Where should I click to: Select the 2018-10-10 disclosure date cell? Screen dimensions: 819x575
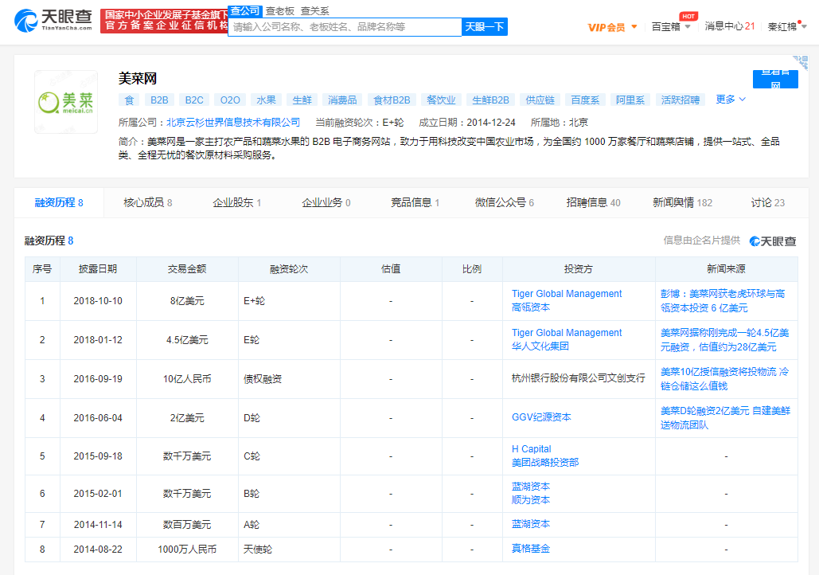(98, 301)
